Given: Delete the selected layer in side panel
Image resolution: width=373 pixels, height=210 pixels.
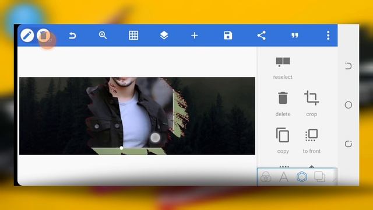Looking at the screenshot, I should coord(283,98).
